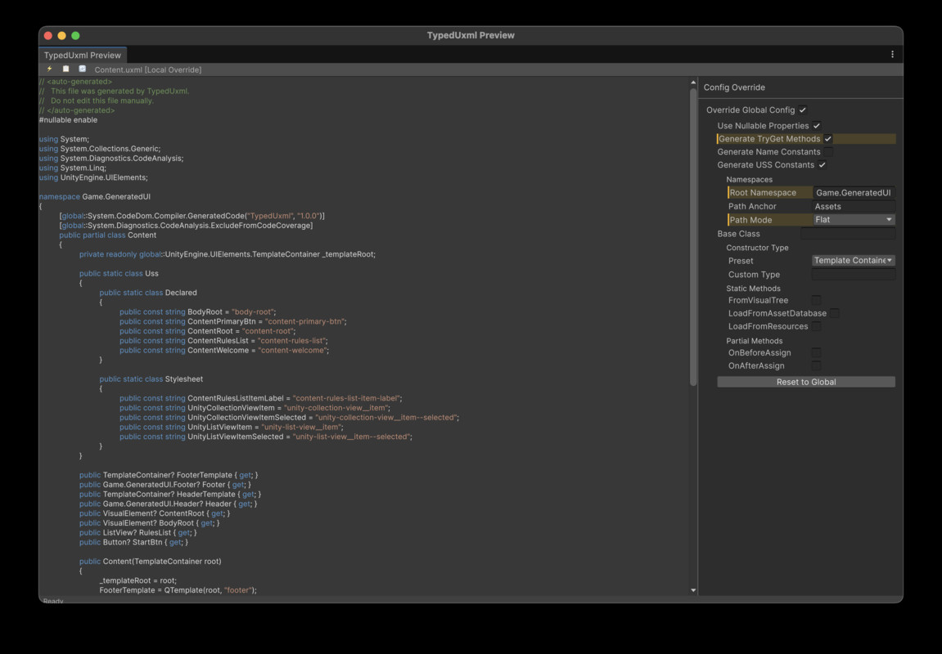Image resolution: width=942 pixels, height=654 pixels.
Task: Click the Static Methods section label
Action: coord(753,289)
